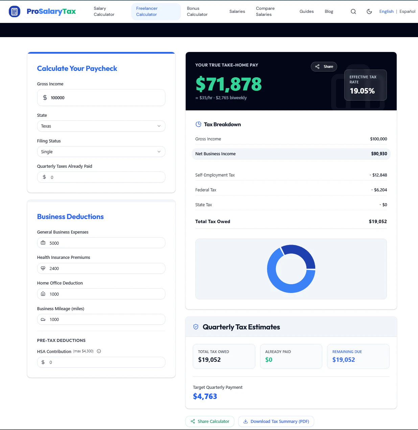Click the Target Quarterly Payment $4,763 value
Screen dimensions: 418x430
[205, 396]
